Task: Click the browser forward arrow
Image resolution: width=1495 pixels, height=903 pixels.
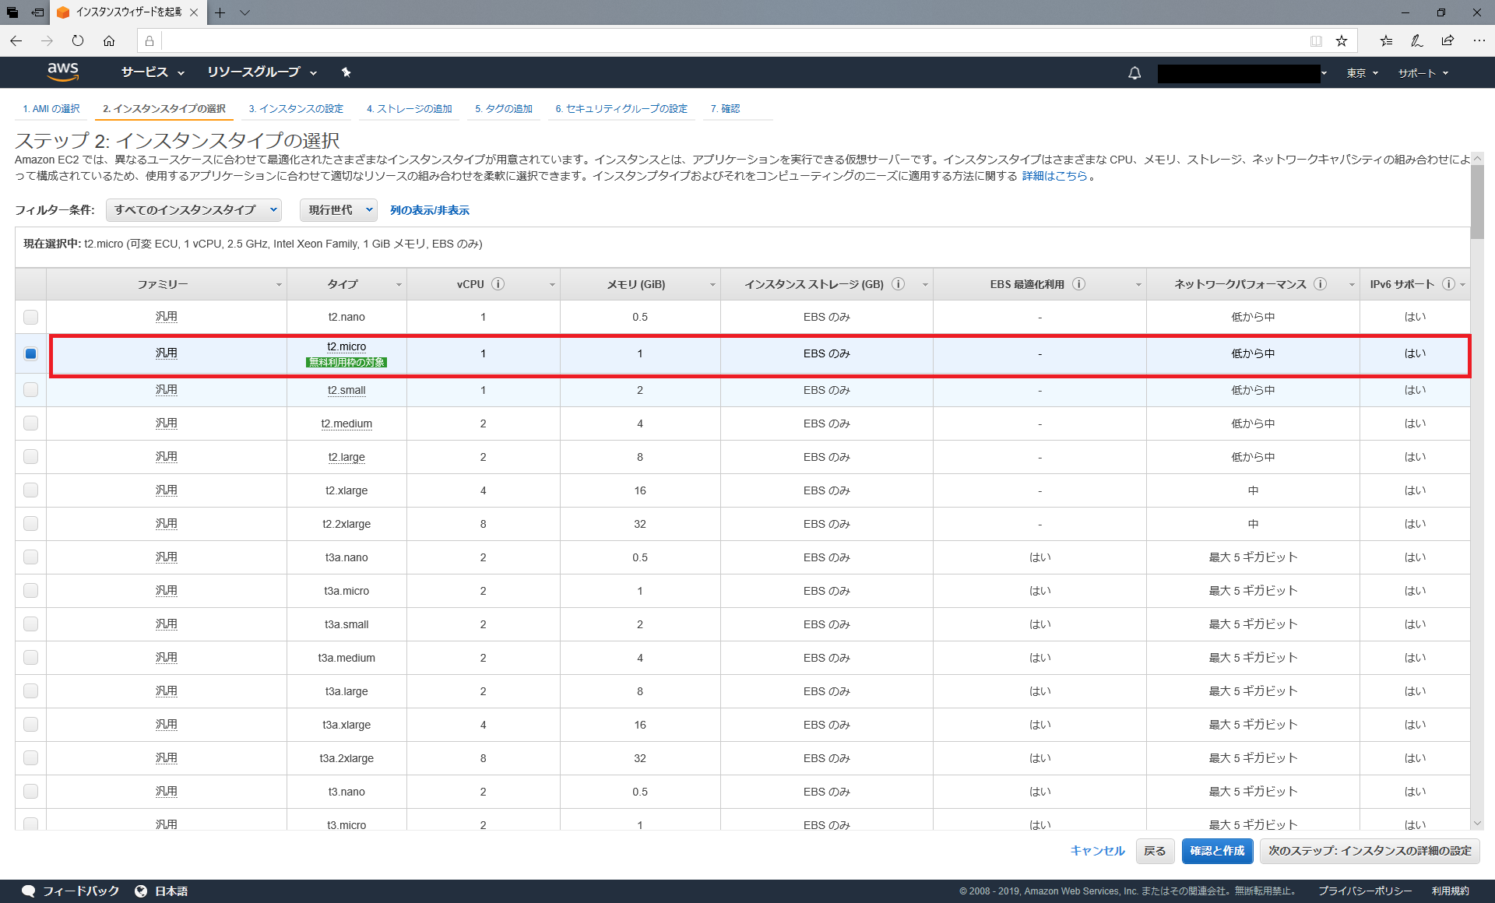Action: click(x=47, y=40)
